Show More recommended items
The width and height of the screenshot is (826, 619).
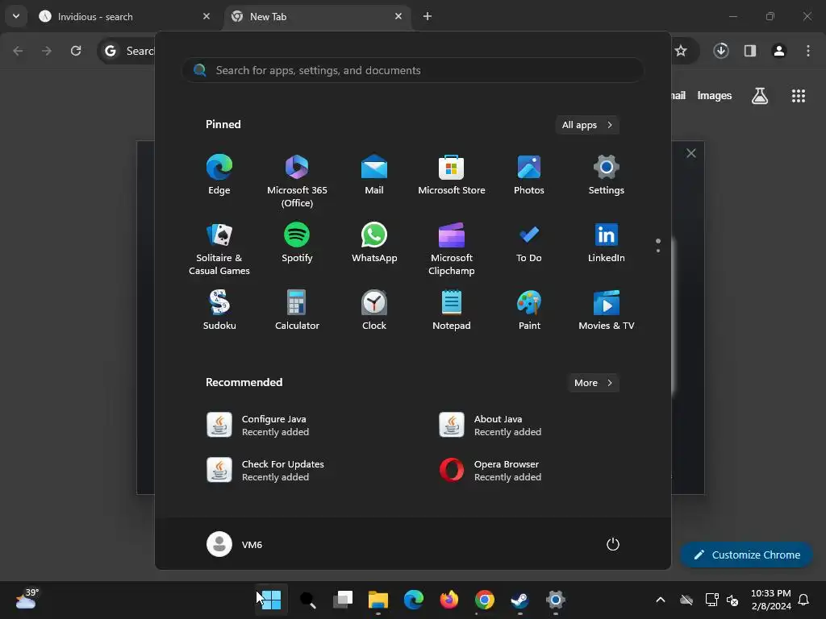(593, 383)
